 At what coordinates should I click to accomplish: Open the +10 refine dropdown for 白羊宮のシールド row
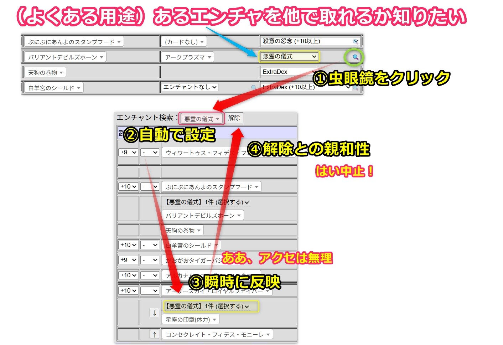point(128,245)
